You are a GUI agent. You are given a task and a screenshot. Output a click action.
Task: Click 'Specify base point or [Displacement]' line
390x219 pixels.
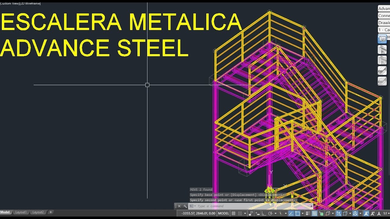(238, 195)
